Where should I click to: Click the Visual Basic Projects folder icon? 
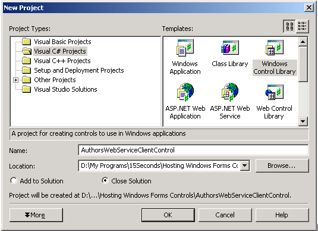(x=26, y=42)
